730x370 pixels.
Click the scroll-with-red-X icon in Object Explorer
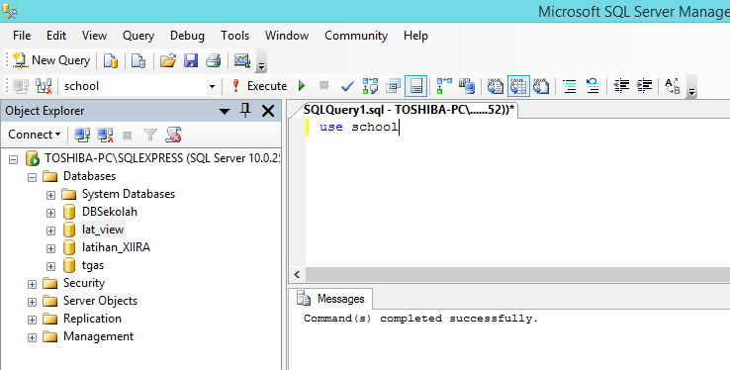173,135
